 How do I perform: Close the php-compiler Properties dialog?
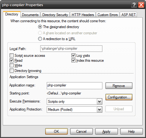141,5
